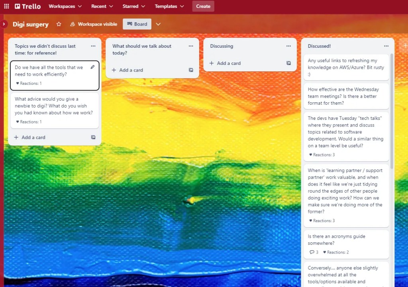Open the Templates menu
408x287 pixels.
click(169, 6)
